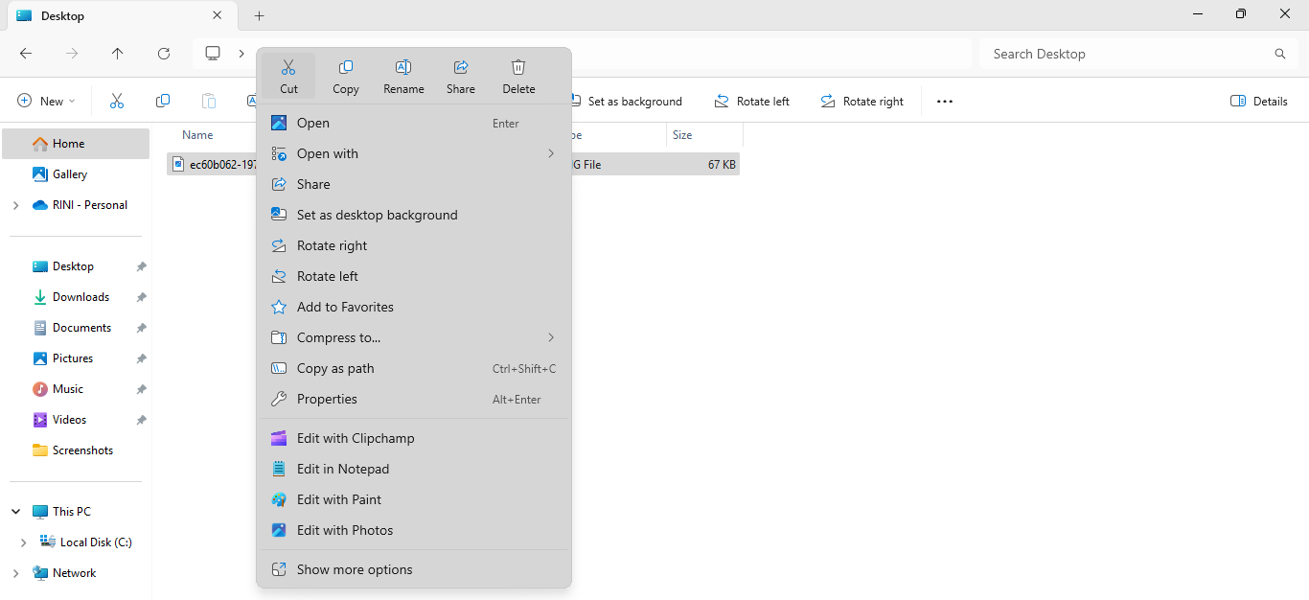This screenshot has width=1309, height=600.
Task: Expand the Compress to... submenu
Action: point(551,337)
